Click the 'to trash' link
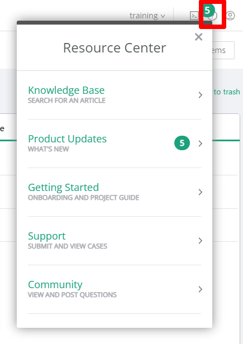The width and height of the screenshot is (243, 344). 227,92
